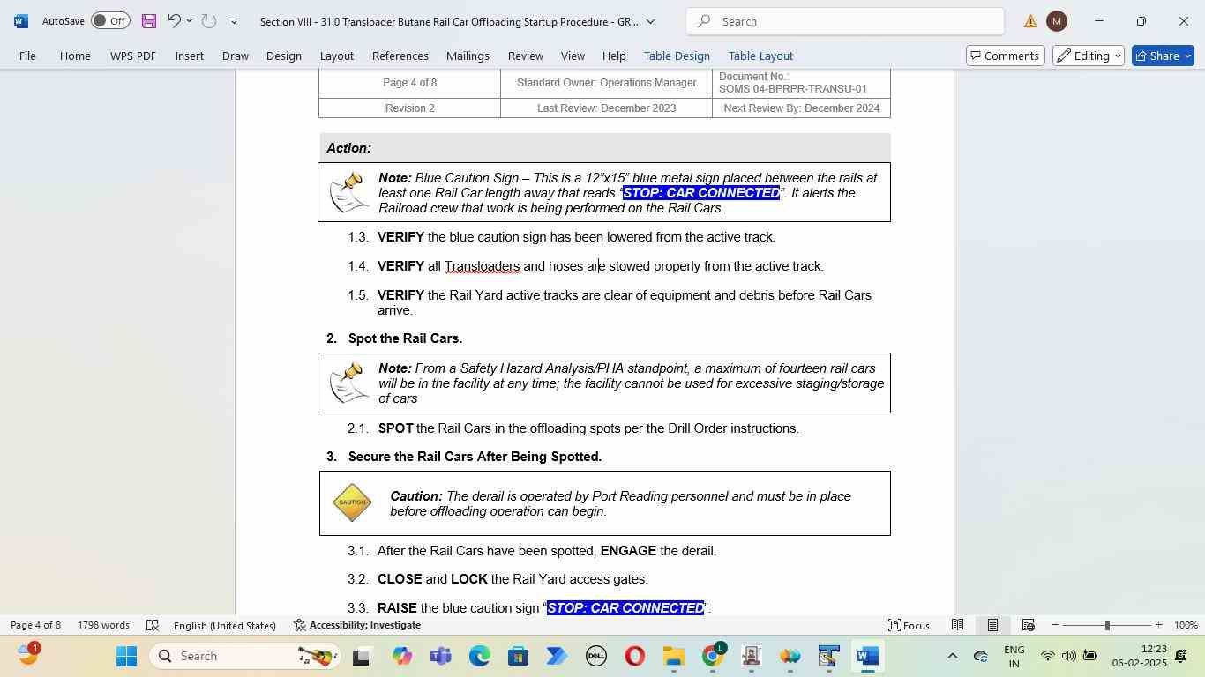Open Microsoft Store from taskbar
The image size is (1205, 677).
[518, 656]
